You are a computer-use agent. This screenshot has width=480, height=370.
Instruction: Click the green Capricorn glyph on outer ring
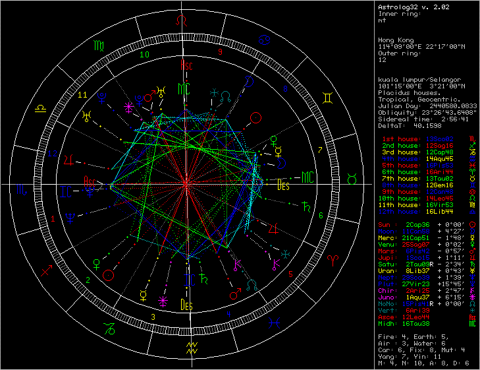(110, 327)
